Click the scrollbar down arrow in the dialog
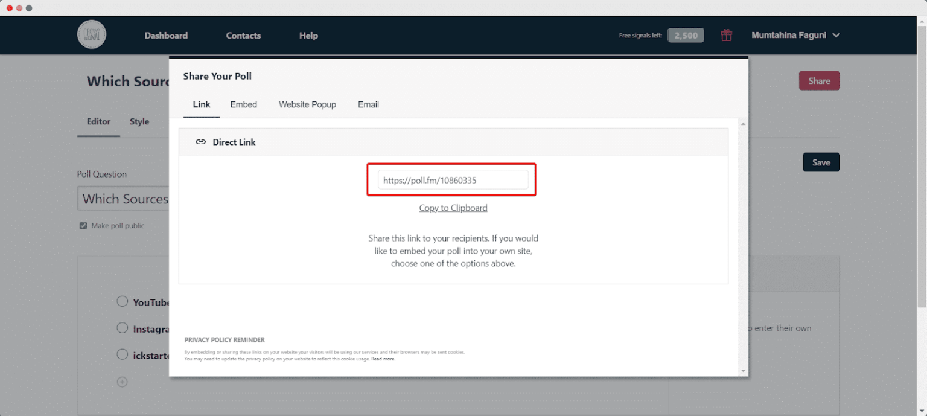 [743, 370]
